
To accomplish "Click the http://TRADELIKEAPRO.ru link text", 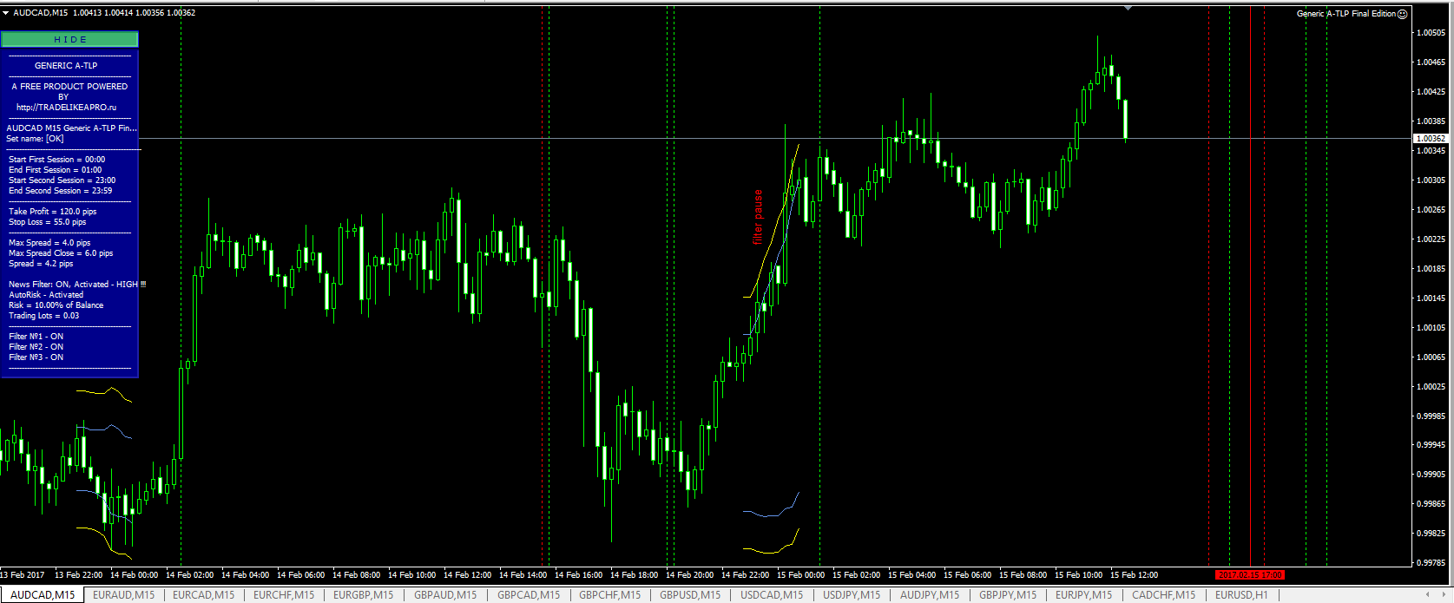I will point(66,108).
